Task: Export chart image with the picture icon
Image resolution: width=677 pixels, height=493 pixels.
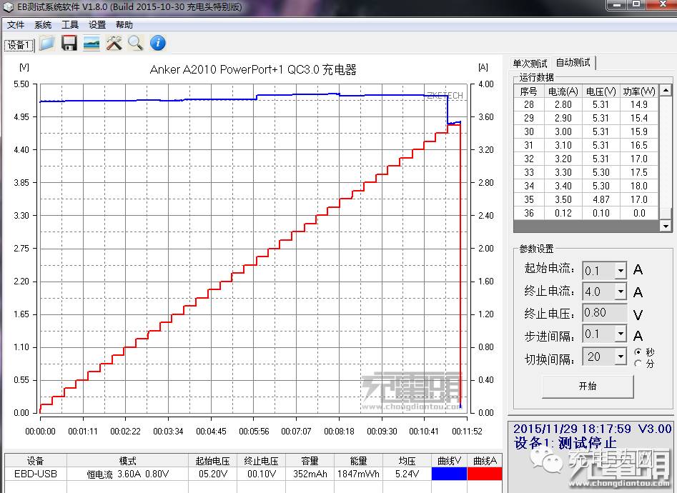Action: pyautogui.click(x=92, y=43)
